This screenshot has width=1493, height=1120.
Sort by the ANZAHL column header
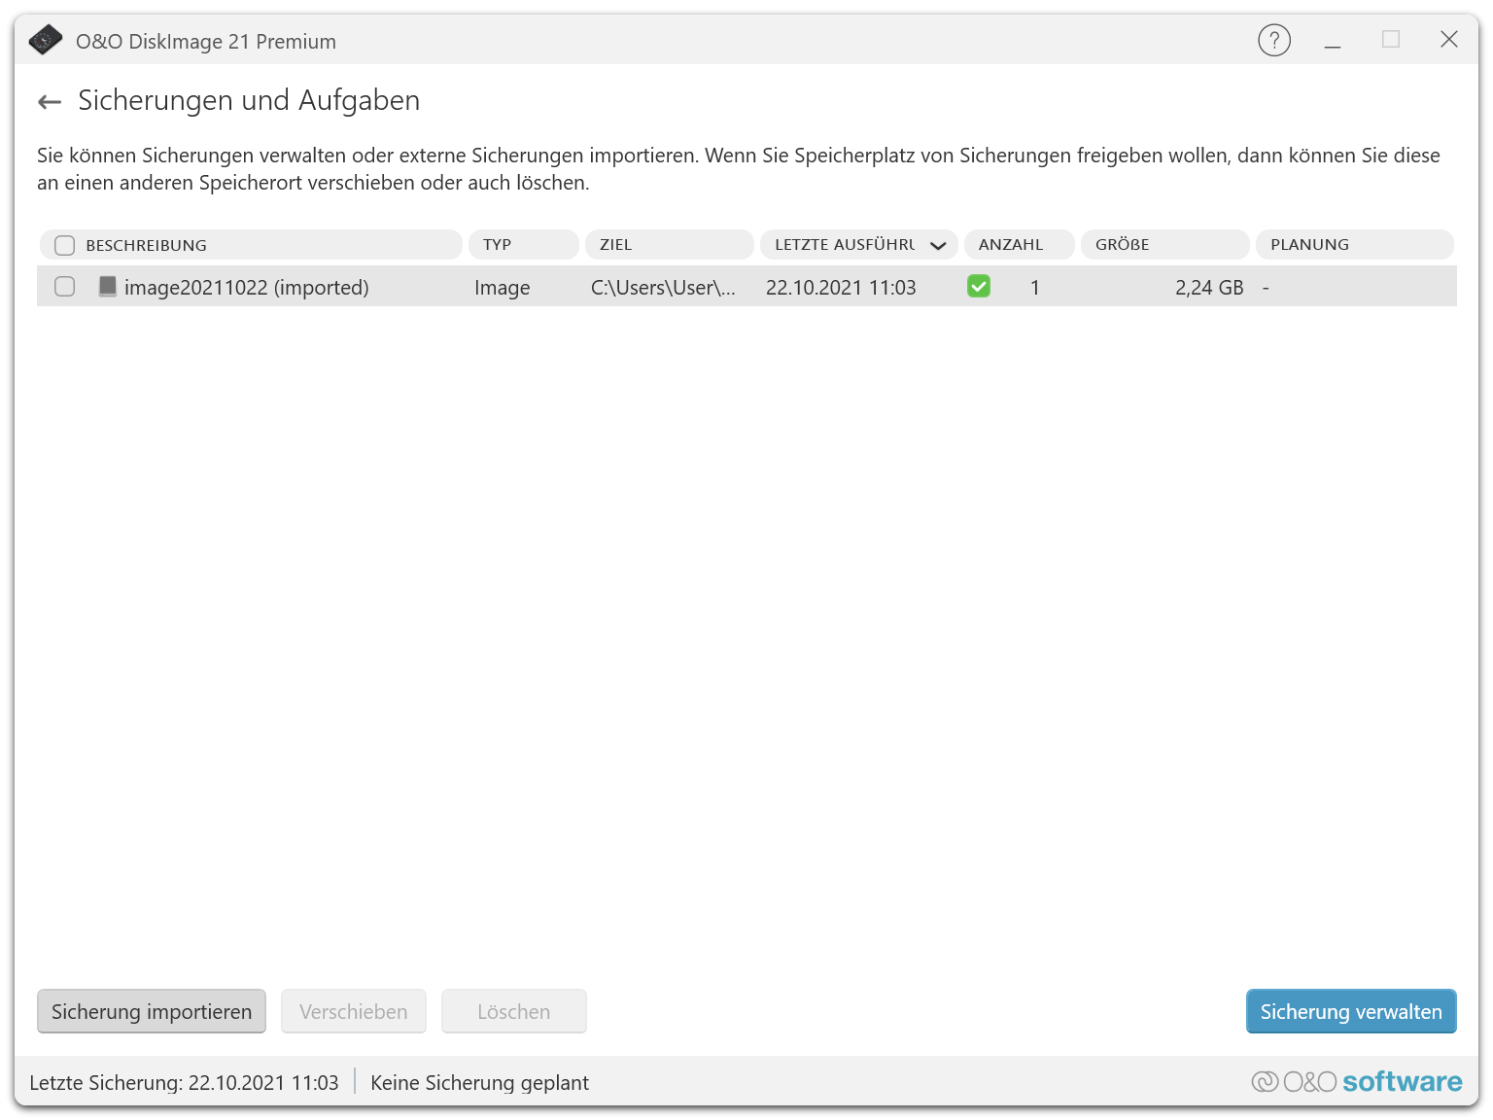pos(1020,245)
